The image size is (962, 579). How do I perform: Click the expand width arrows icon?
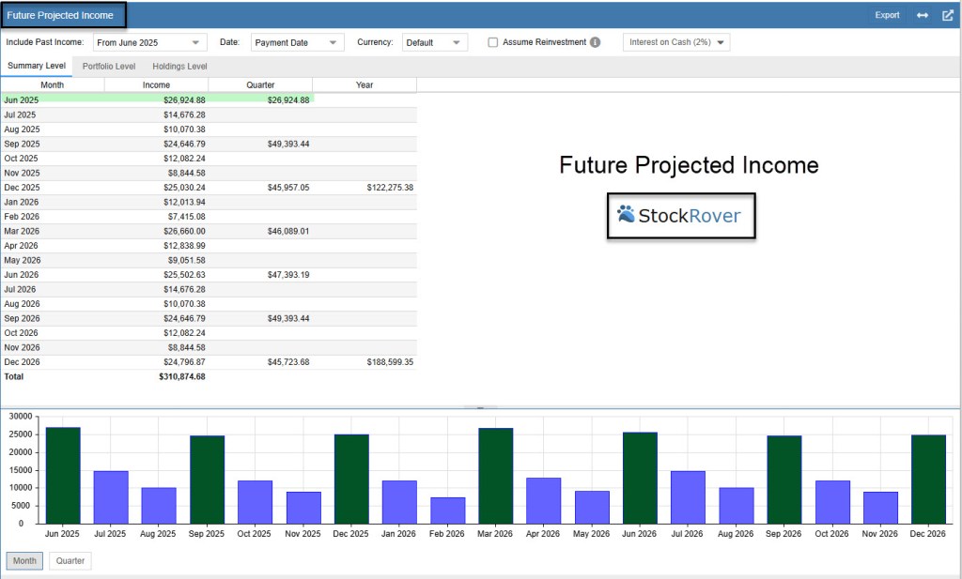(922, 15)
